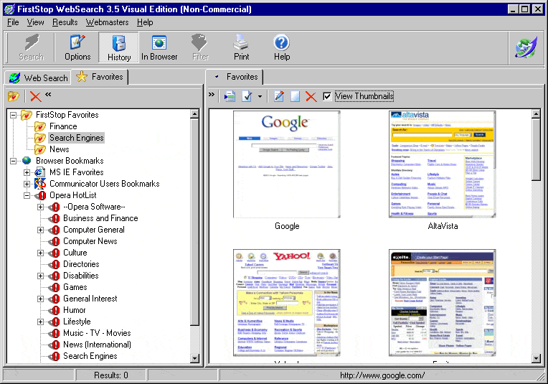The image size is (548, 384).
Task: Open the Help menu
Action: click(x=145, y=22)
